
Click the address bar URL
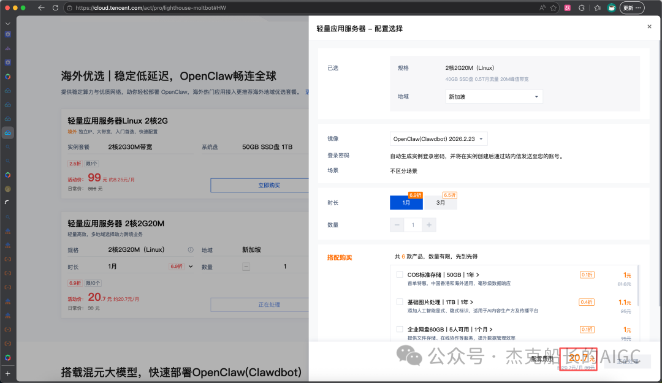(x=151, y=7)
